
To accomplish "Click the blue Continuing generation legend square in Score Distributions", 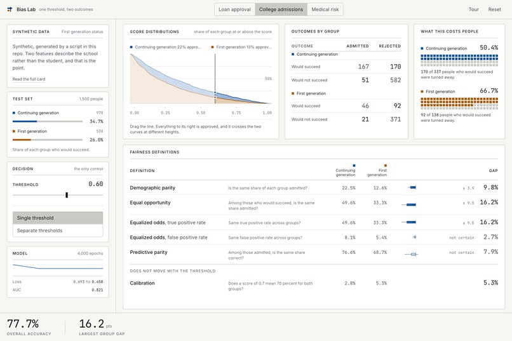I will click(131, 47).
